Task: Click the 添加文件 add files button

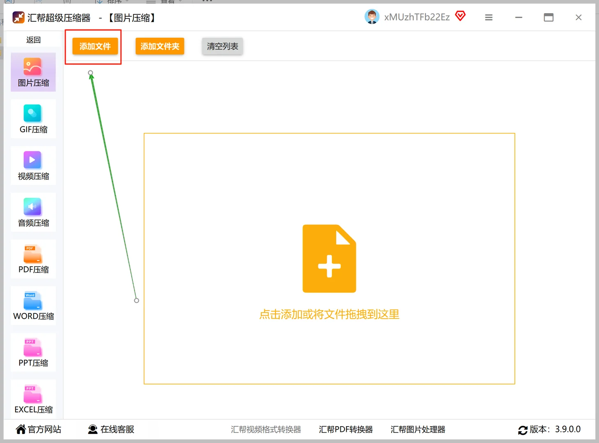Action: [x=94, y=46]
